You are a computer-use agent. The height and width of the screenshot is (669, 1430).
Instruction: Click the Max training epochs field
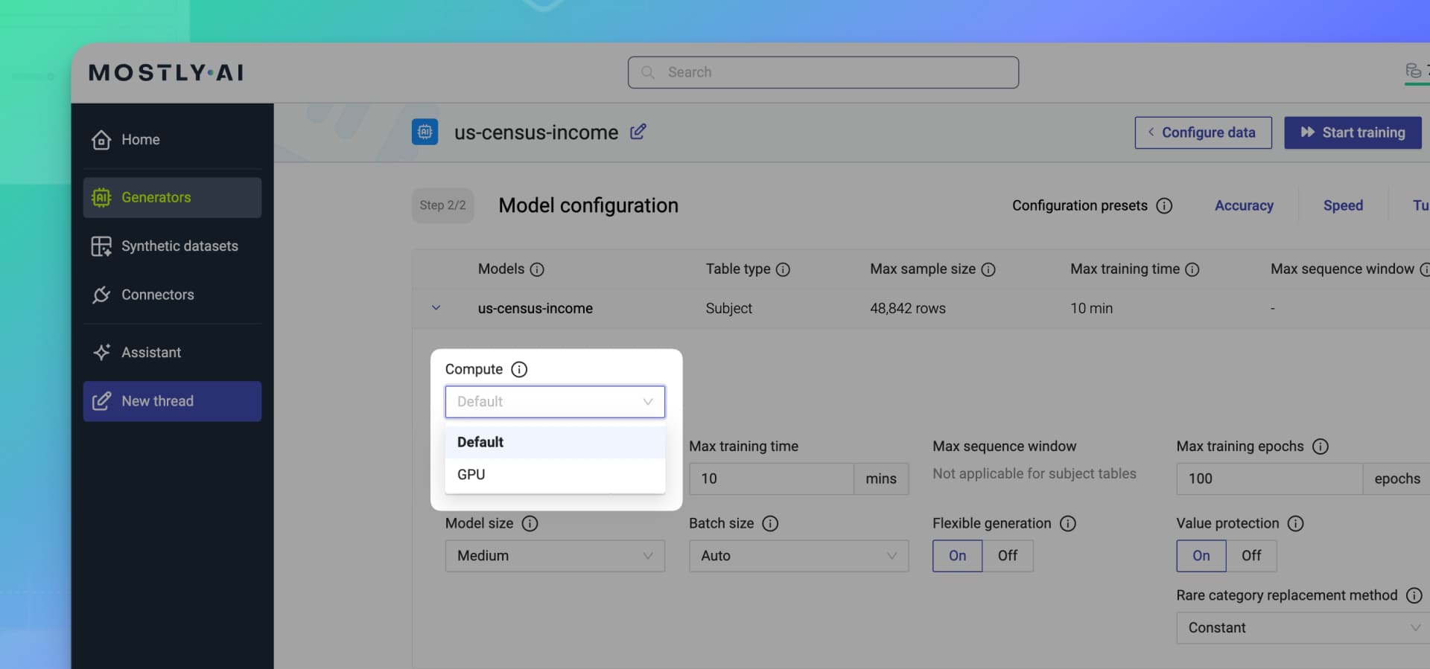tap(1269, 478)
